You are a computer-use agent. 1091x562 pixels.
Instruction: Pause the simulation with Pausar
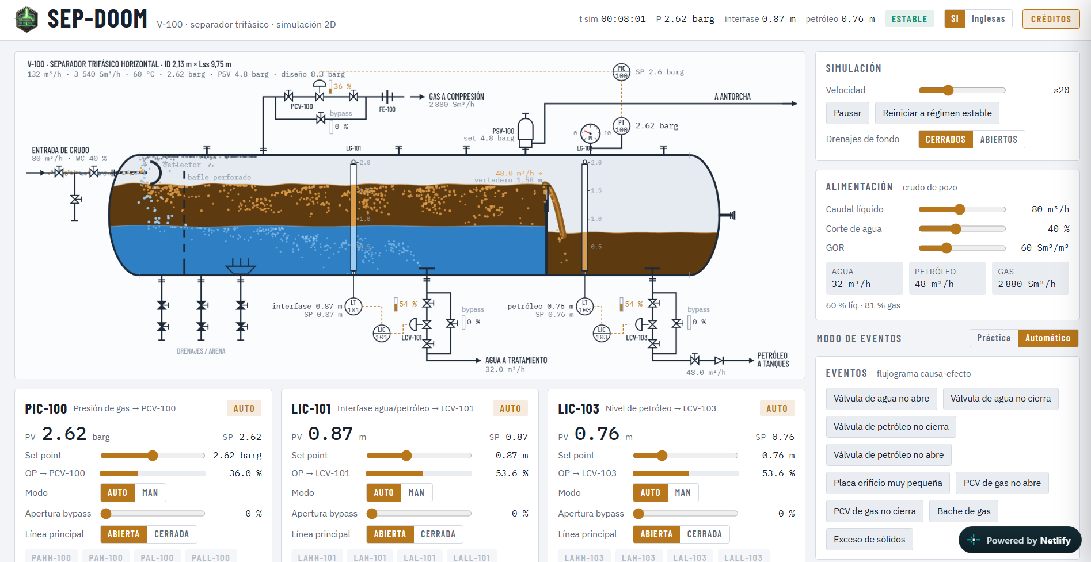point(847,113)
